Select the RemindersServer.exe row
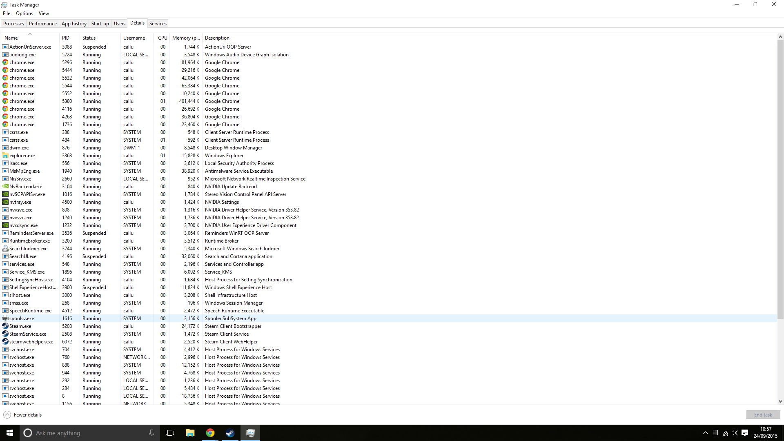The image size is (784, 441). (389, 233)
